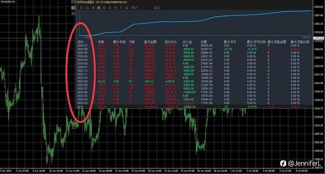Click the 最大浮亏比例 column header

pyautogui.click(x=256, y=42)
